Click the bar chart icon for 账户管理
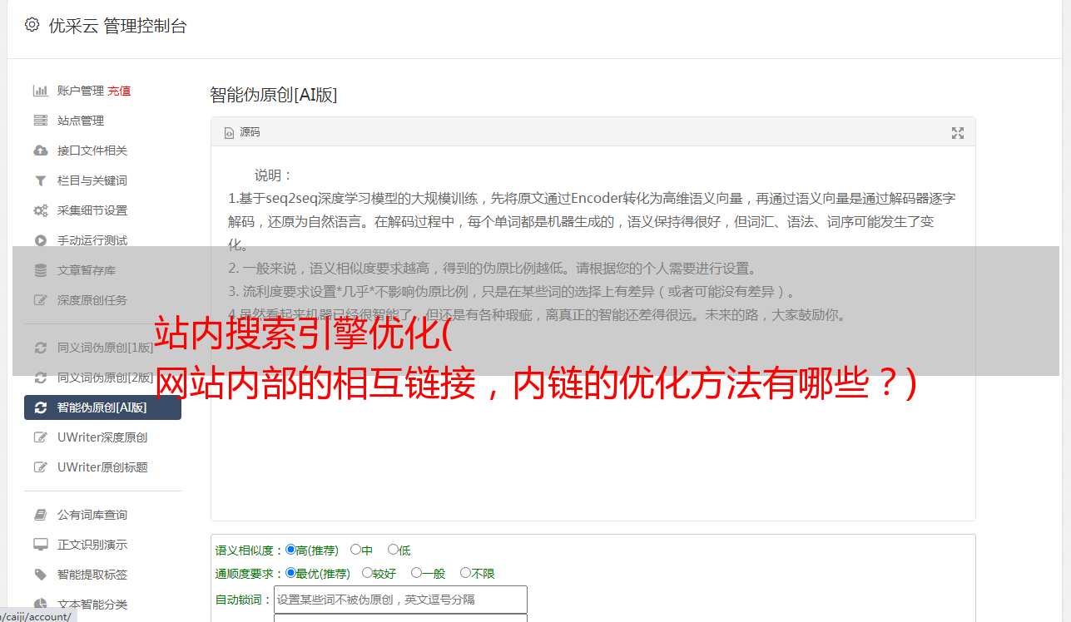The height and width of the screenshot is (622, 1071). 40,91
